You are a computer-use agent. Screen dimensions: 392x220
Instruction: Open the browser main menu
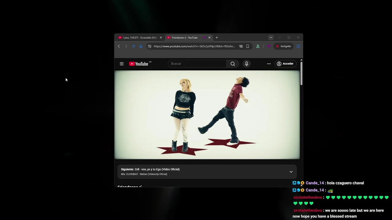pyautogui.click(x=298, y=46)
